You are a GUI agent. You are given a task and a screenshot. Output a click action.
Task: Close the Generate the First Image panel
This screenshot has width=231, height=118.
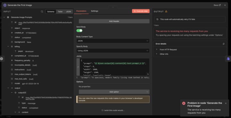[x=225, y=5]
